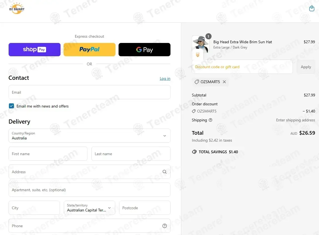Remove the OZSMART5 discount code

[224, 82]
